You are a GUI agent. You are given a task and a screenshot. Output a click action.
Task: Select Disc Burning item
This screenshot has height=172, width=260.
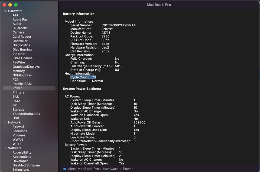[22, 50]
